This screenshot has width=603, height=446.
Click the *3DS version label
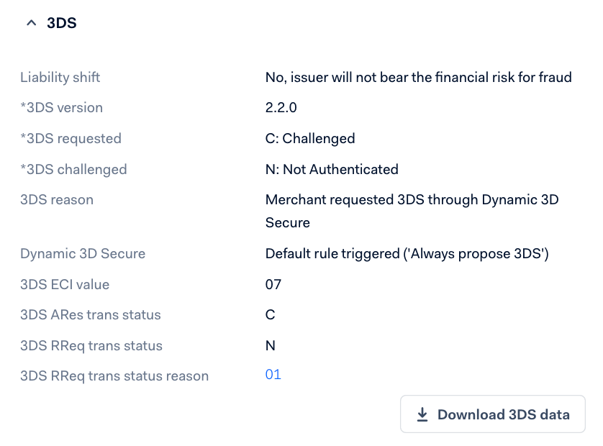pyautogui.click(x=62, y=108)
